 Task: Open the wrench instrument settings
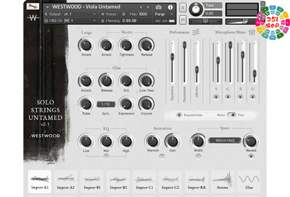point(33,7)
